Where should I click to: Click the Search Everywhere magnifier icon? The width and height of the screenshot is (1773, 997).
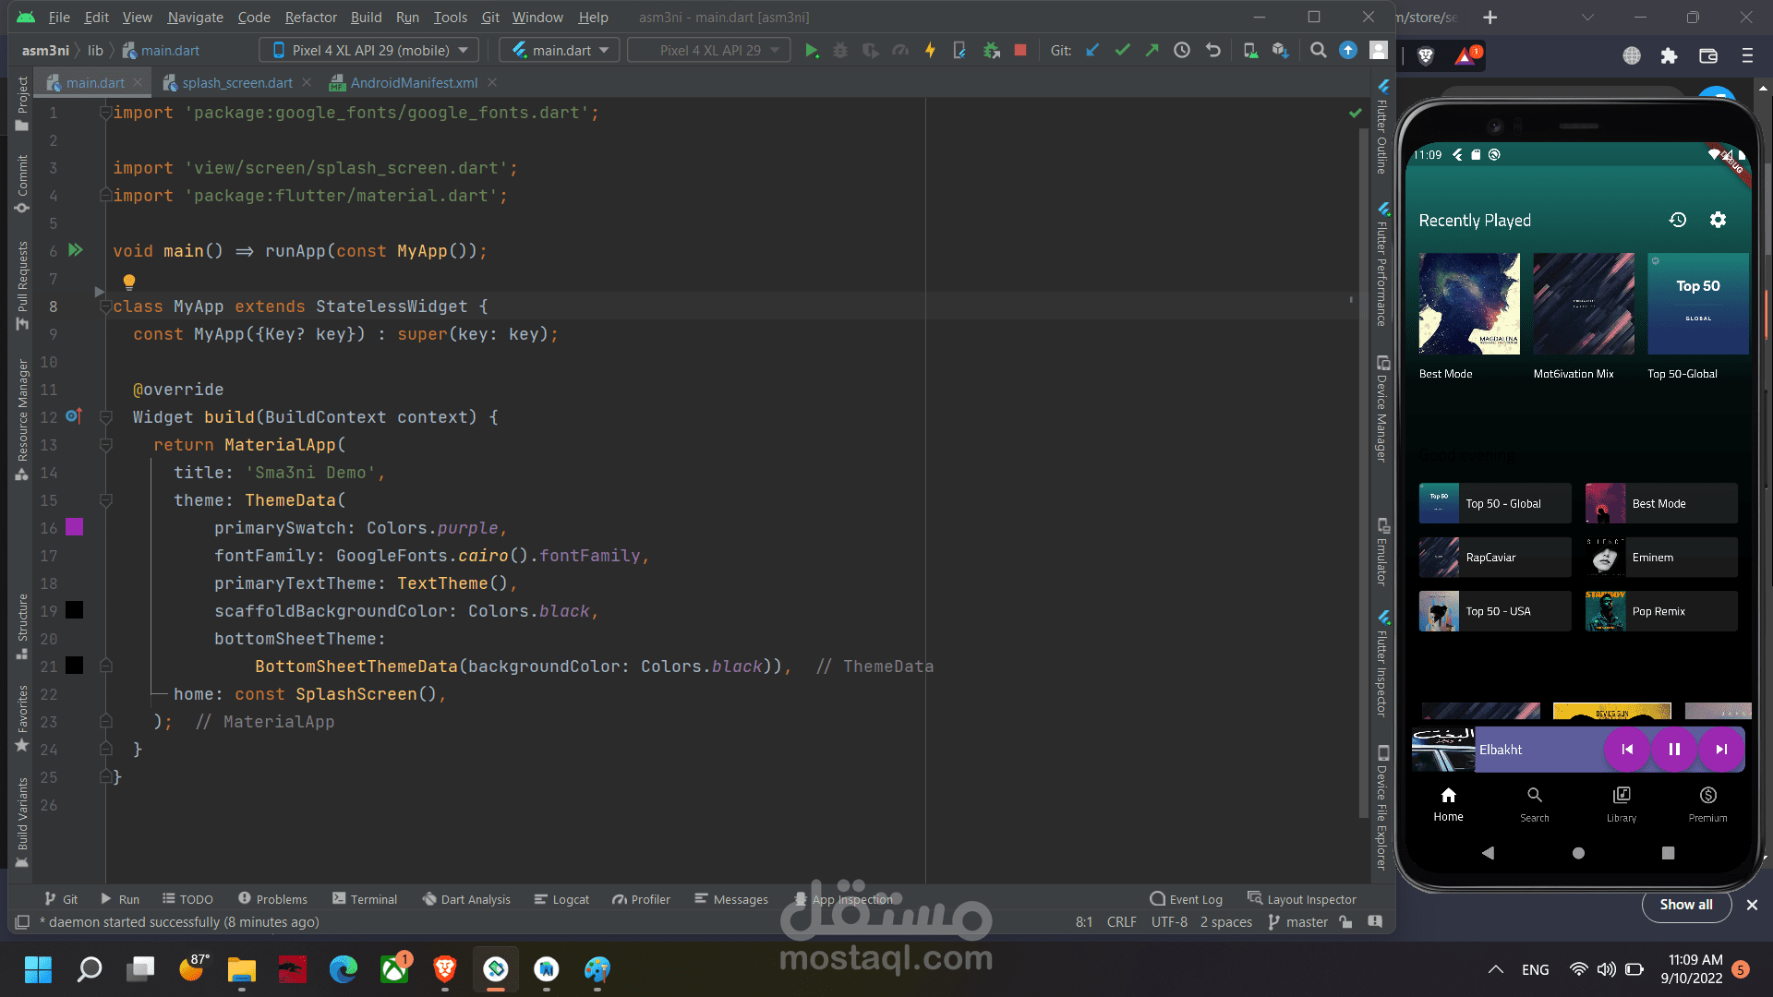pyautogui.click(x=1318, y=51)
